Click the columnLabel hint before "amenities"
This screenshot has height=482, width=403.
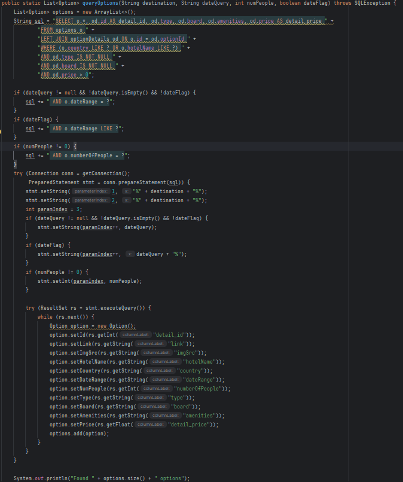coord(165,416)
